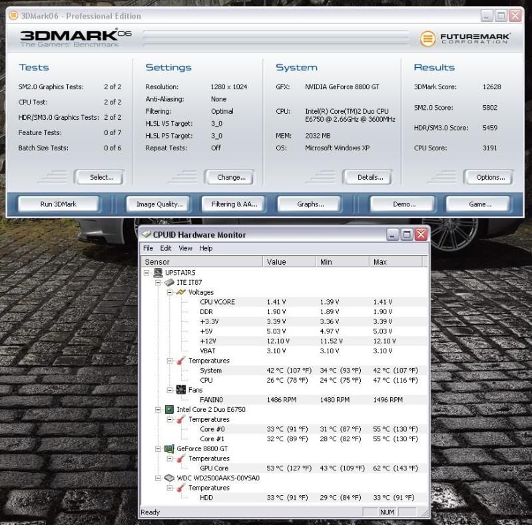
Task: Click the Voltages lightning icon
Action: [181, 292]
